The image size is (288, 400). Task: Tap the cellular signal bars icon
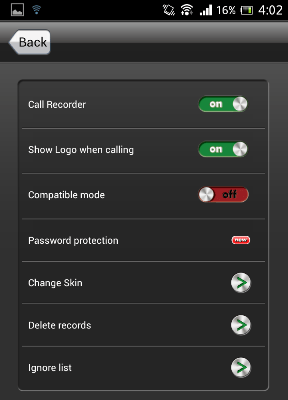(206, 10)
